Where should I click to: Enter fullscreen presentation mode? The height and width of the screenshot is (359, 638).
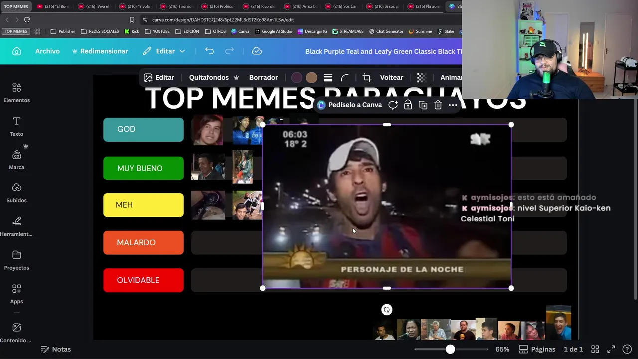pyautogui.click(x=611, y=349)
